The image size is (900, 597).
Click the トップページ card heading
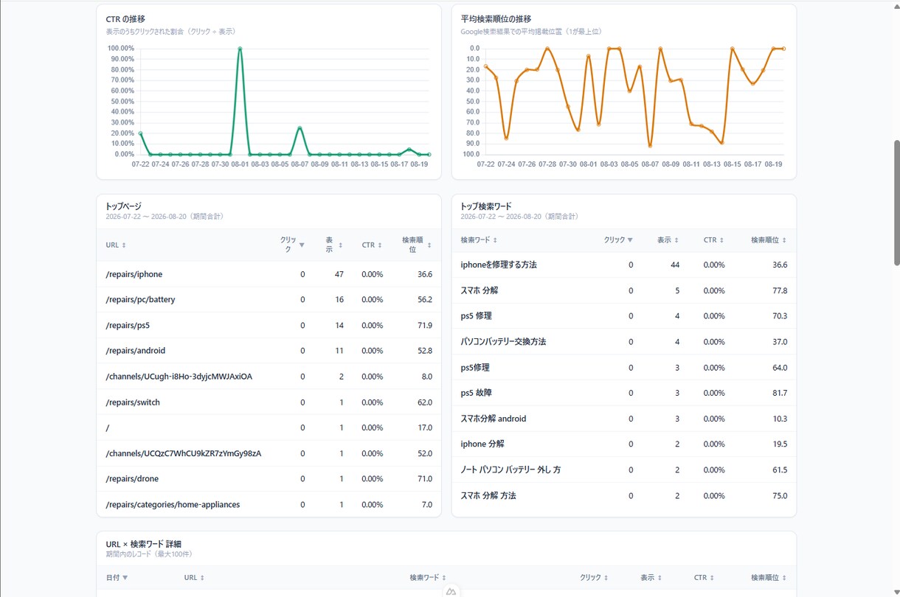pyautogui.click(x=123, y=206)
